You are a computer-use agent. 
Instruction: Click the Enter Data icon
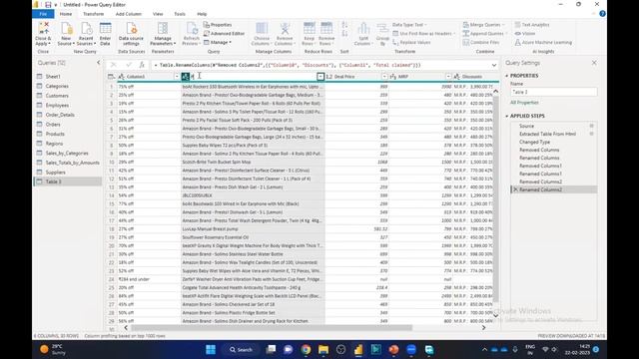[x=105, y=29]
